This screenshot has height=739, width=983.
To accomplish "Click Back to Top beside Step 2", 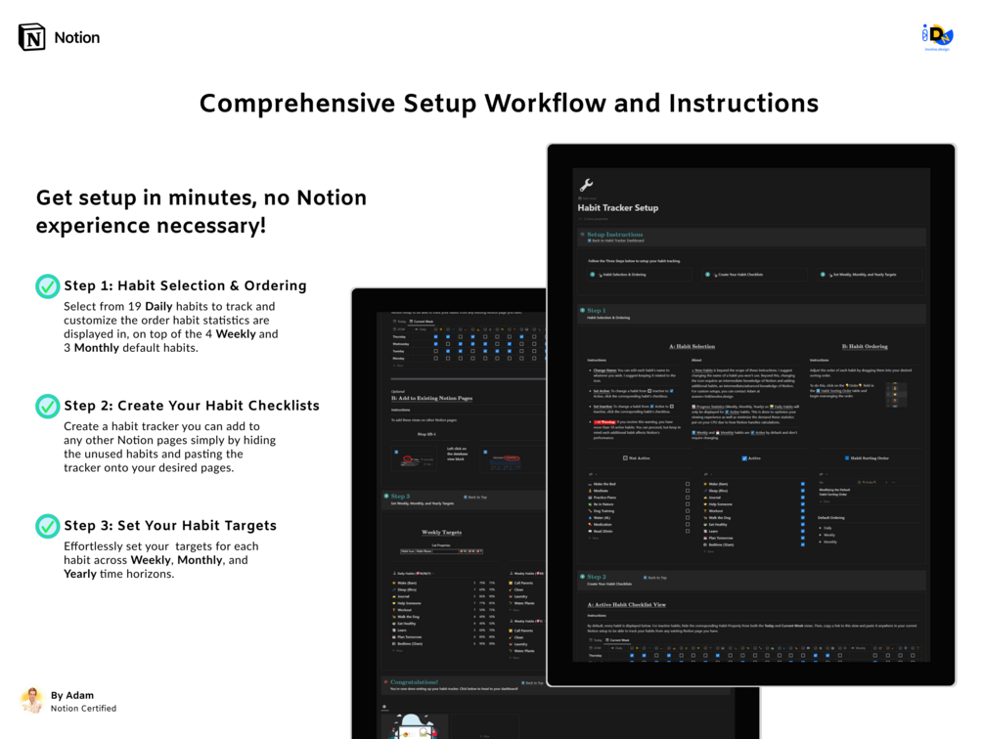I will click(655, 578).
